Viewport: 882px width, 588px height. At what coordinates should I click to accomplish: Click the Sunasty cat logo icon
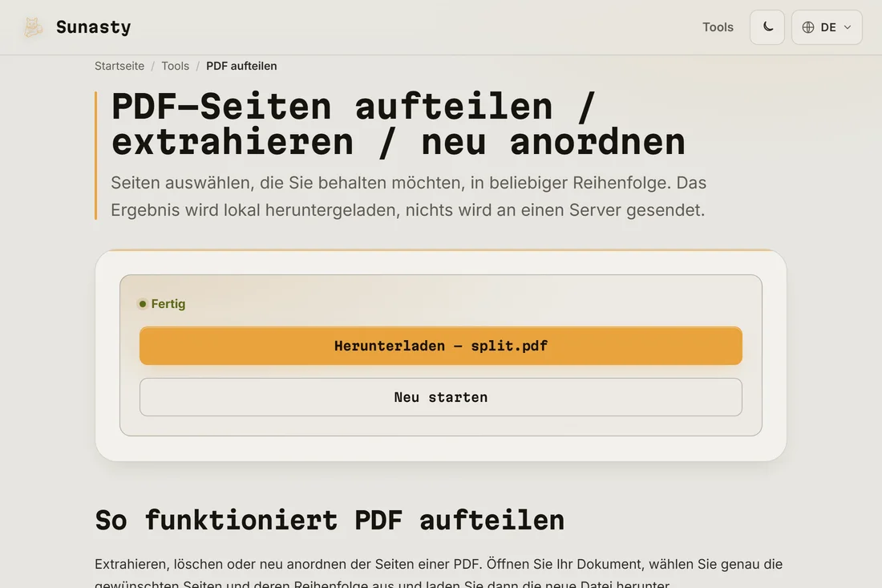[x=33, y=27]
